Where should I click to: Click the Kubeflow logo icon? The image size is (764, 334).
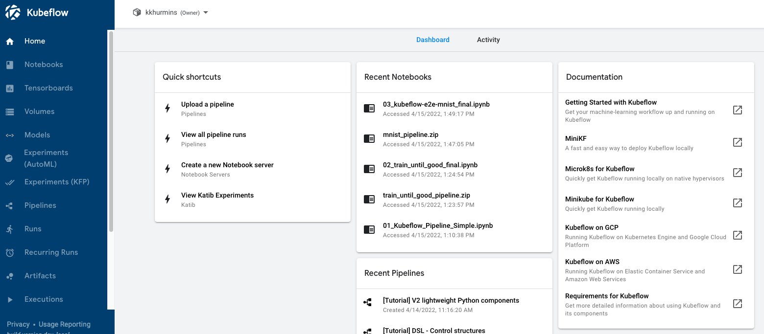pyautogui.click(x=12, y=13)
